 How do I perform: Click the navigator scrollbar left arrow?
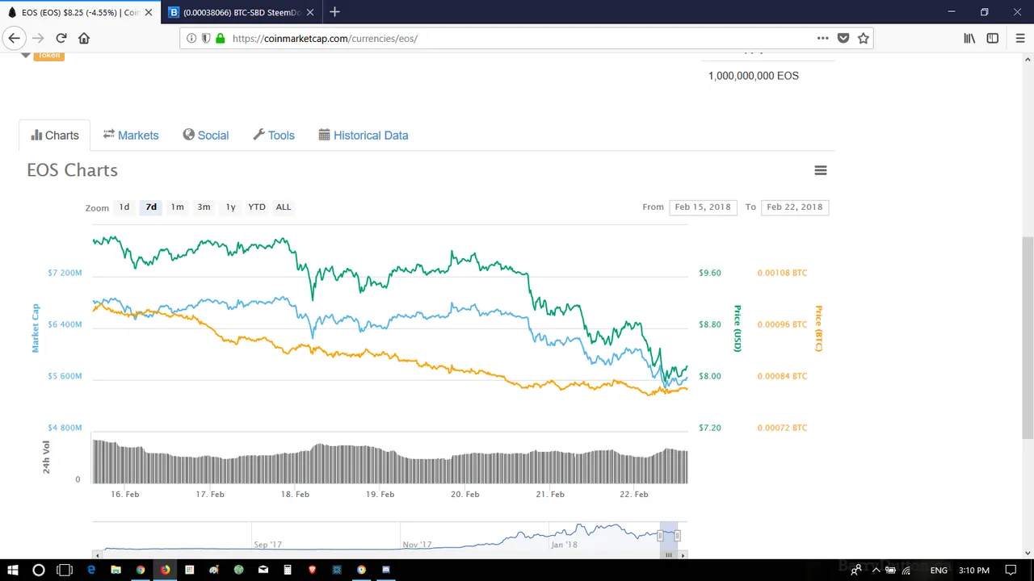[99, 555]
